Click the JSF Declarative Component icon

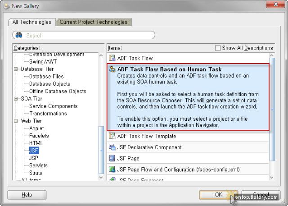point(112,147)
